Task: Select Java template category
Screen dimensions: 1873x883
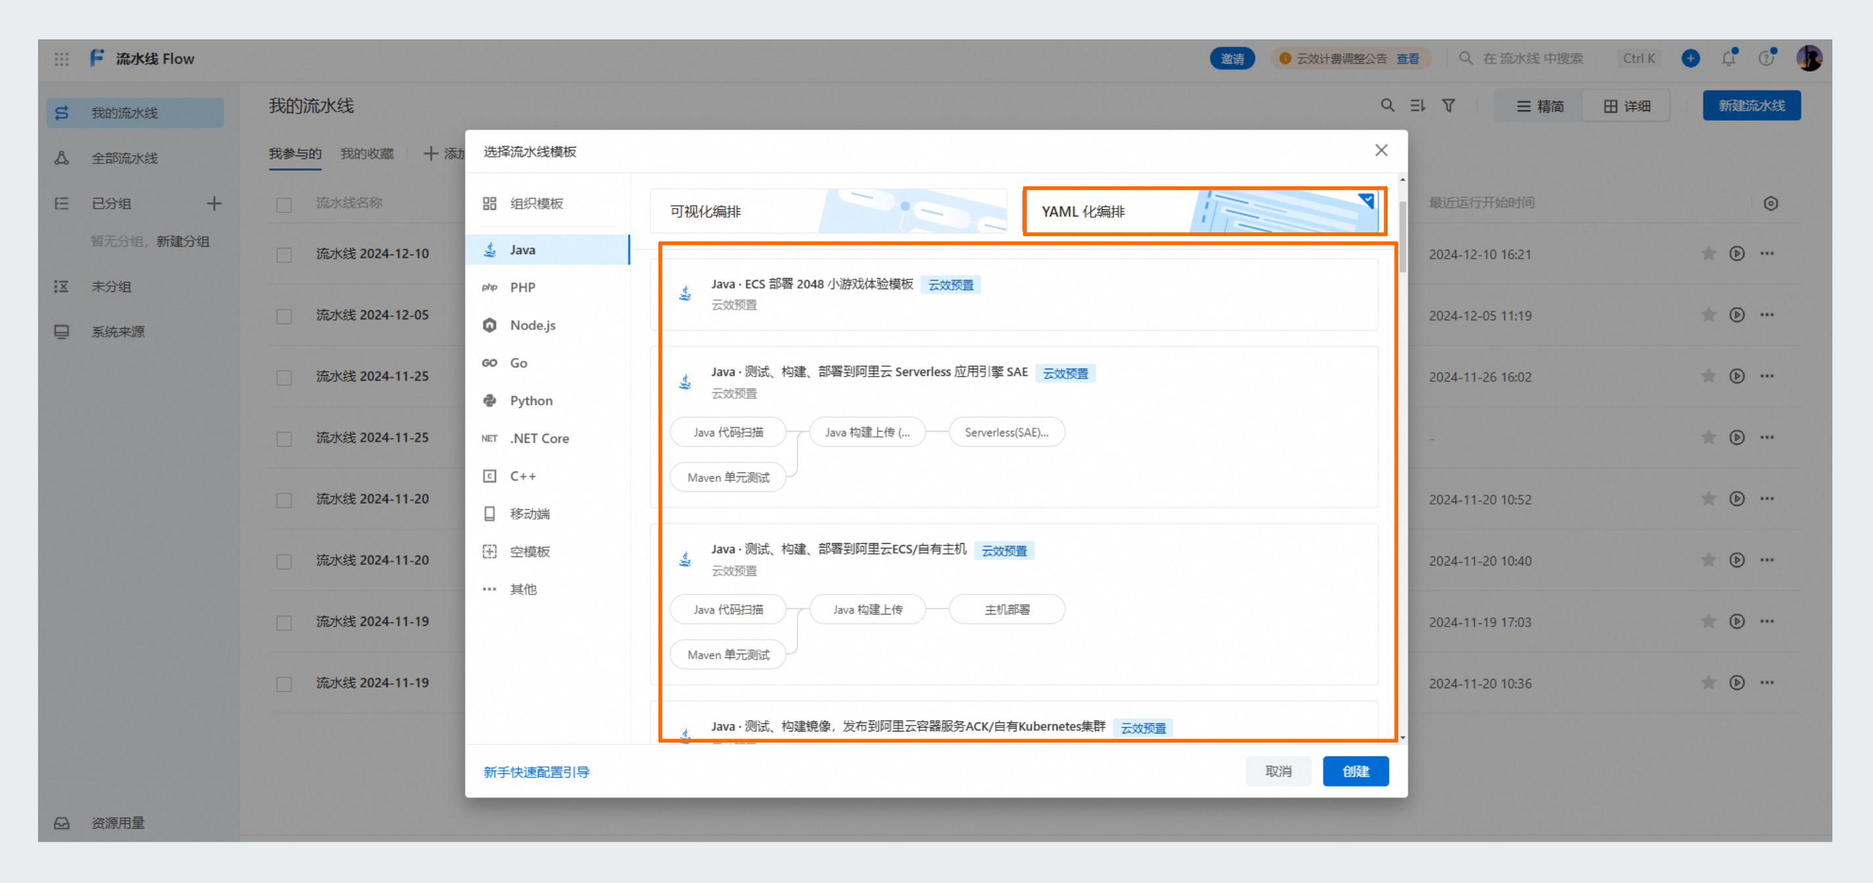Action: (547, 249)
